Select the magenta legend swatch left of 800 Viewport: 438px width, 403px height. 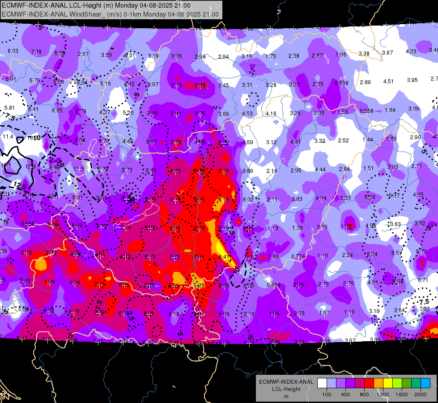point(360,383)
